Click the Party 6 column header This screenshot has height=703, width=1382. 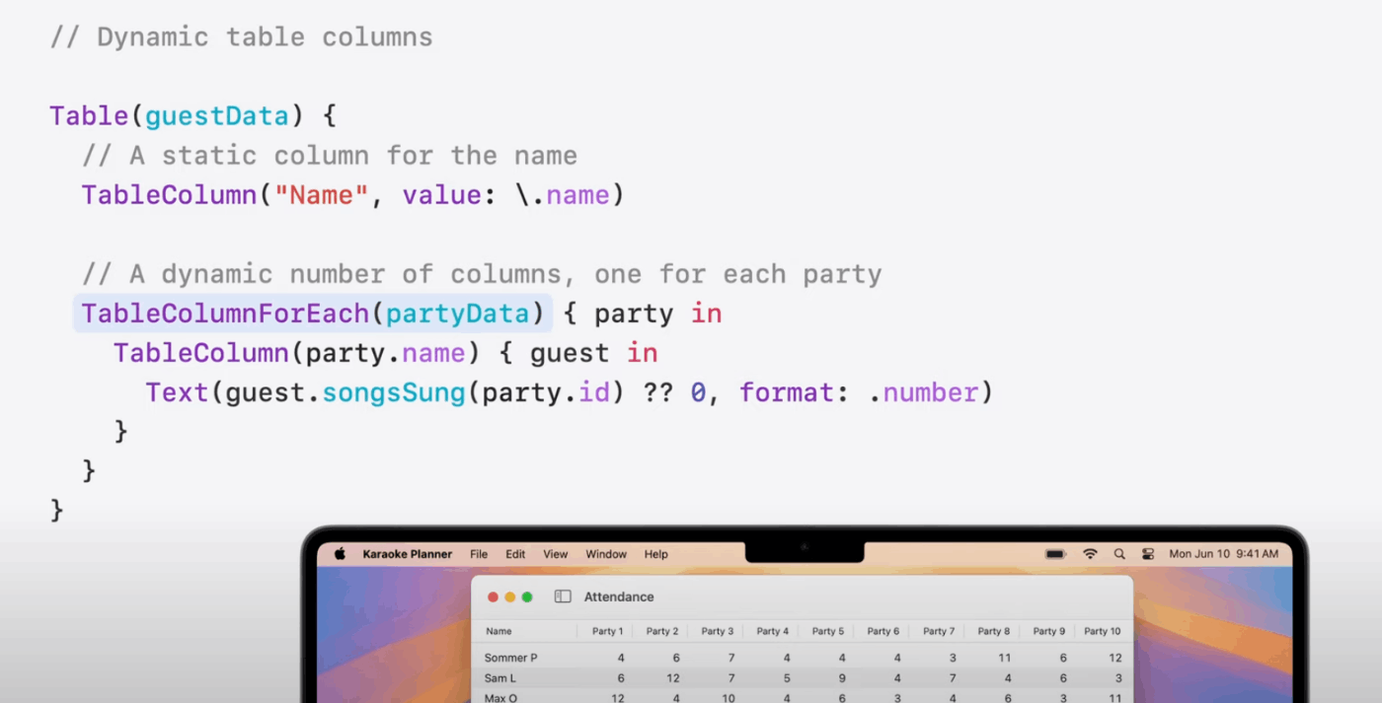883,631
